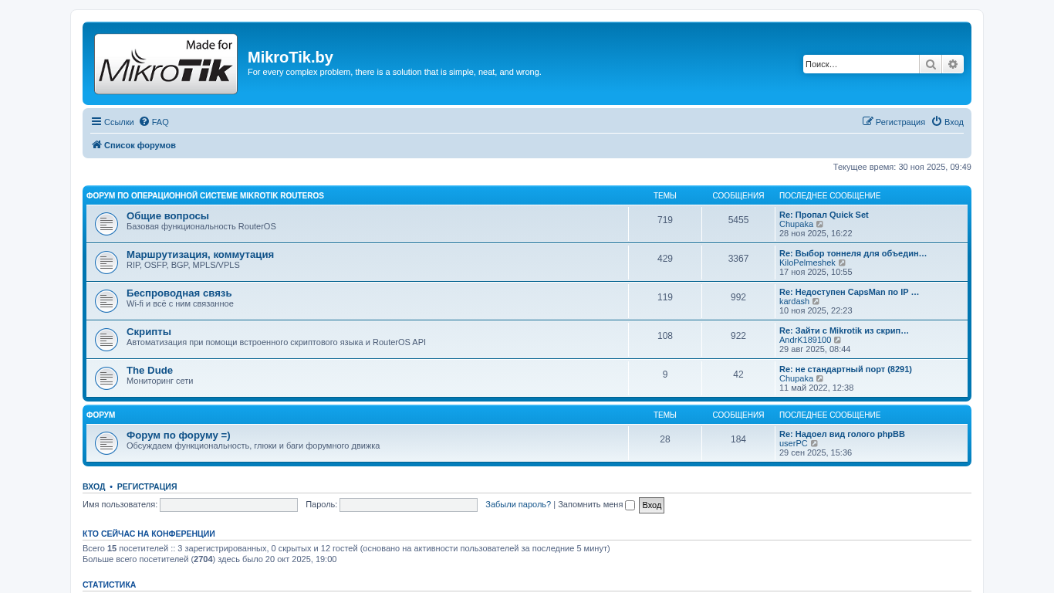
Task: Click the Скрипты posts count 922
Action: click(738, 336)
